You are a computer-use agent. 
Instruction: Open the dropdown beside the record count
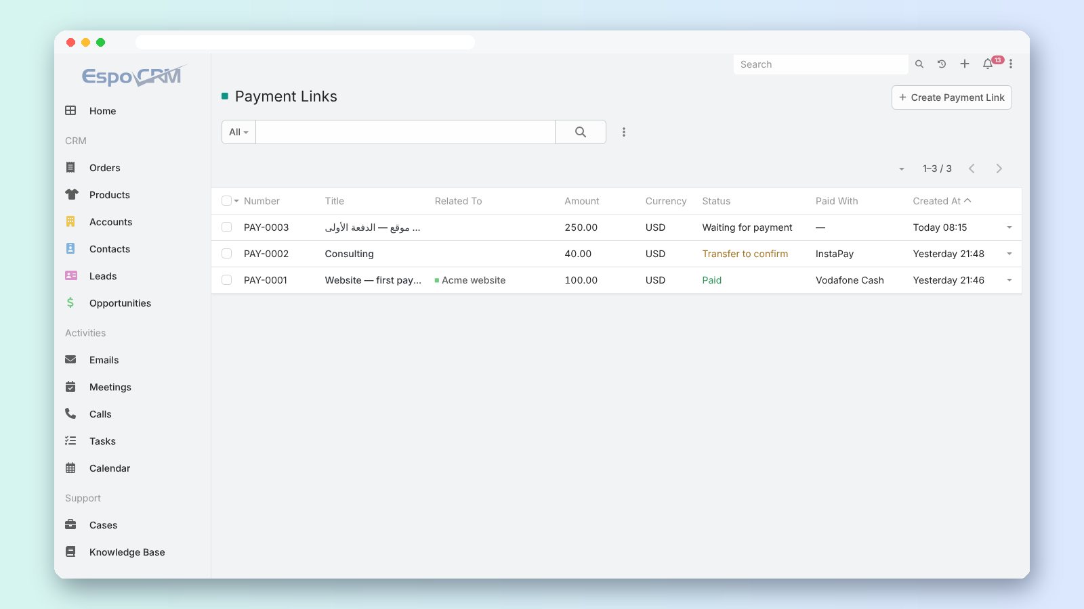pyautogui.click(x=902, y=168)
